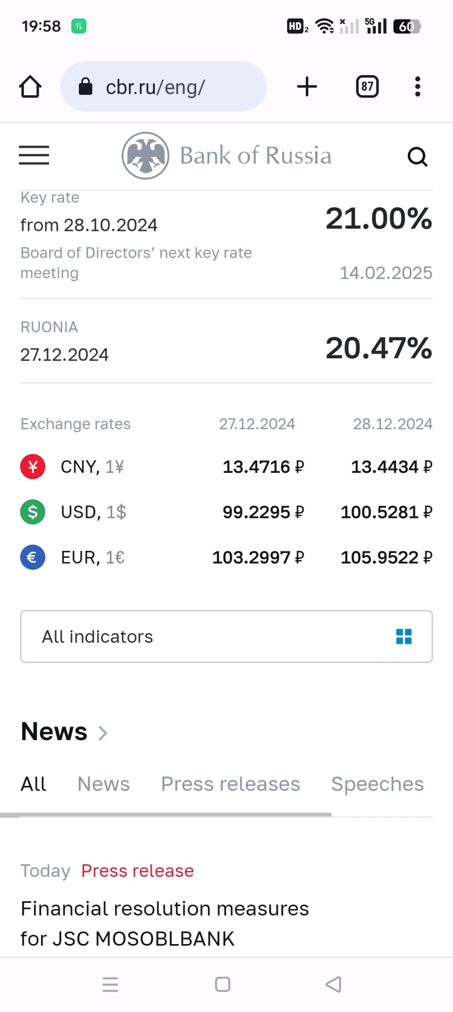Tap the green USD dollar icon
Screen dimensions: 453x1012
33,512
